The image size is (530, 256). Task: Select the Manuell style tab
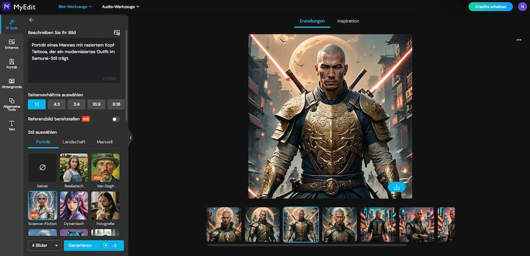point(104,142)
